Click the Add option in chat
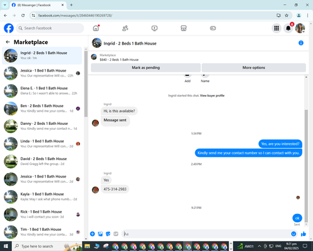The height and width of the screenshot is (251, 313). coord(187,79)
